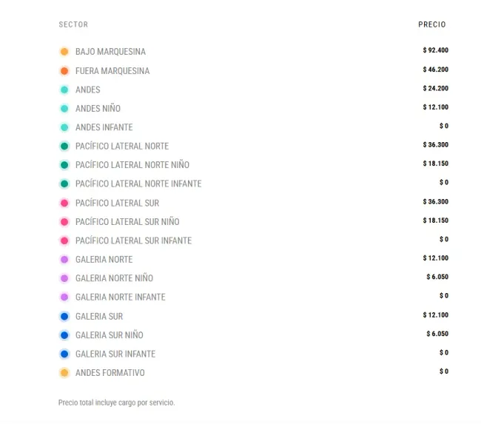This screenshot has width=481, height=424.
Task: Select PACÍFICO LATERAL NORTE INFANTE label
Action: tap(138, 184)
